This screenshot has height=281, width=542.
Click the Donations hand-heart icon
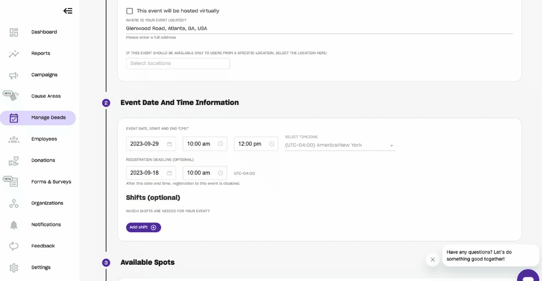pos(14,161)
